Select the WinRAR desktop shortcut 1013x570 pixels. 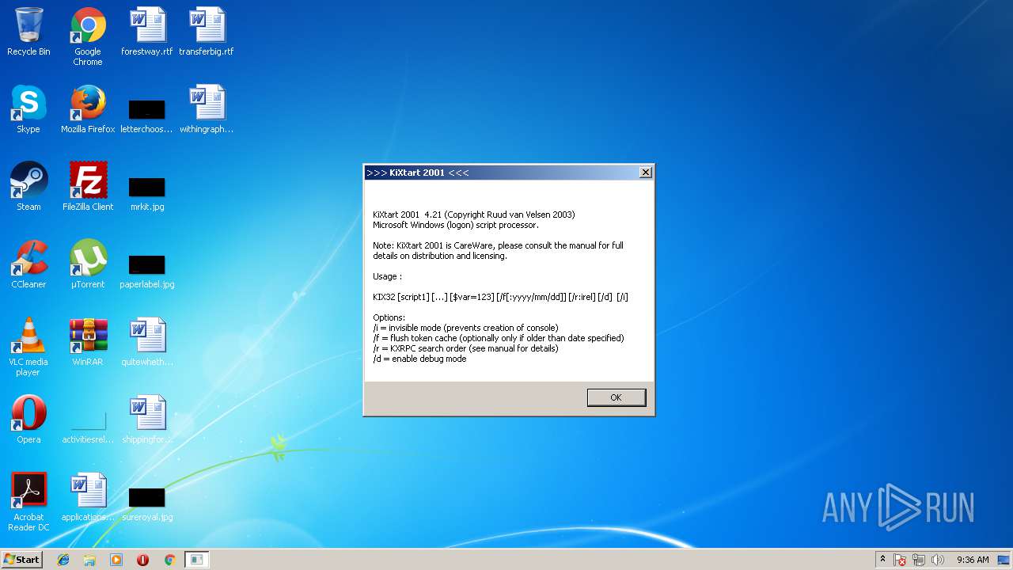(x=88, y=342)
